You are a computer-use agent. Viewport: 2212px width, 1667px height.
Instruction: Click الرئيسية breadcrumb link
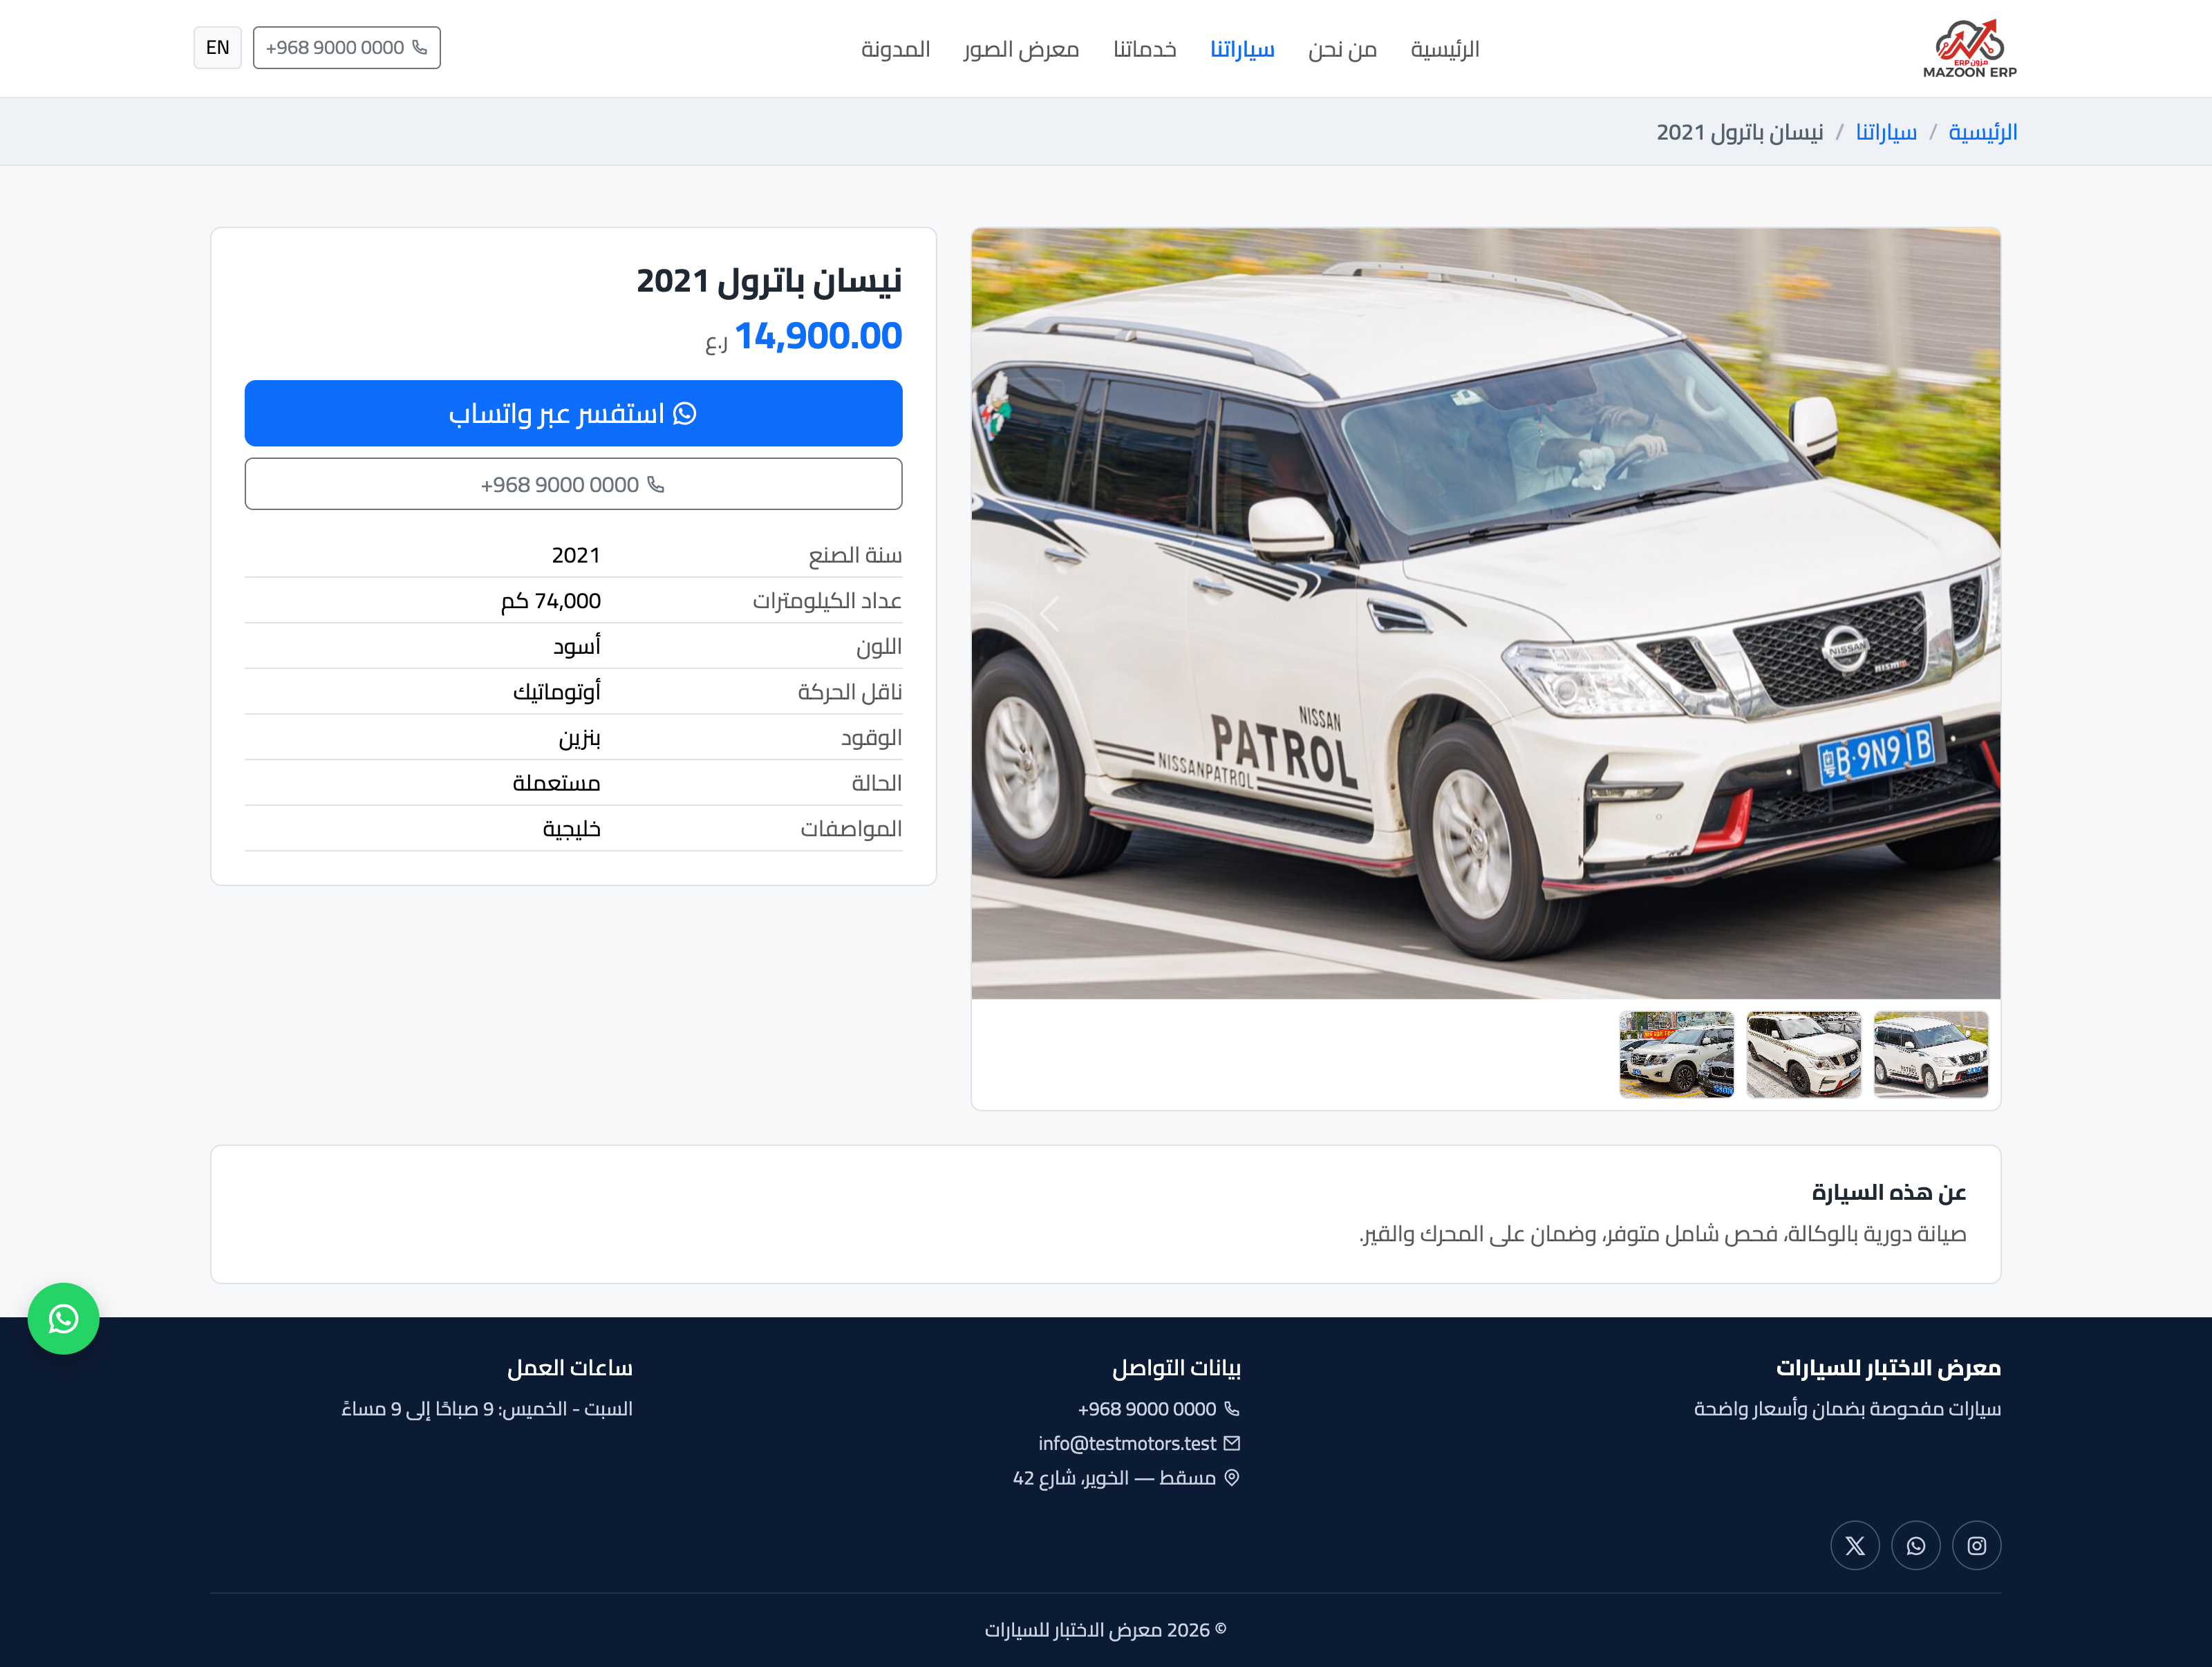(x=1982, y=132)
